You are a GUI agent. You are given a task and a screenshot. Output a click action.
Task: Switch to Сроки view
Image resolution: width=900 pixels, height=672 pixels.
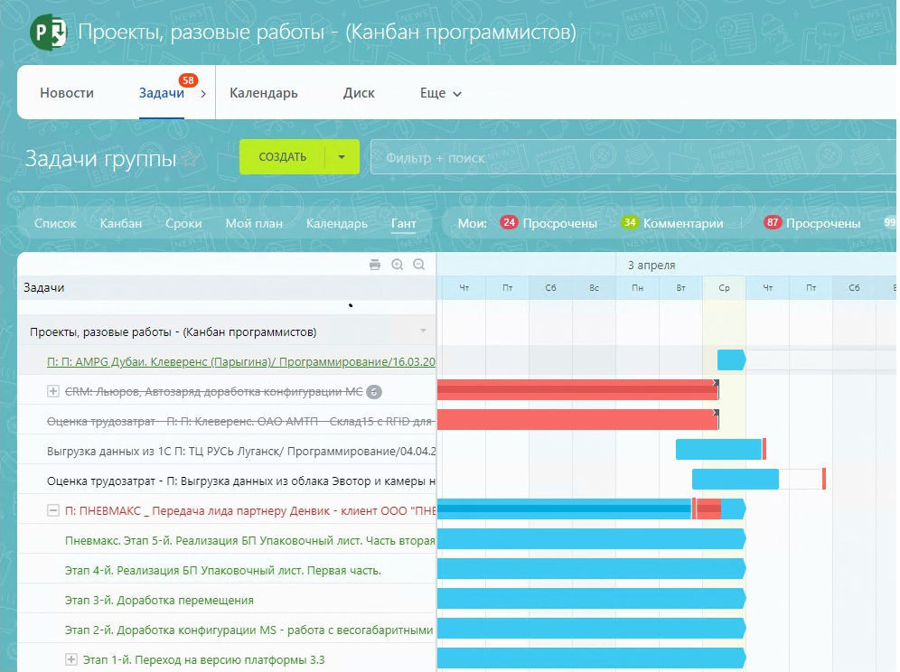[183, 223]
